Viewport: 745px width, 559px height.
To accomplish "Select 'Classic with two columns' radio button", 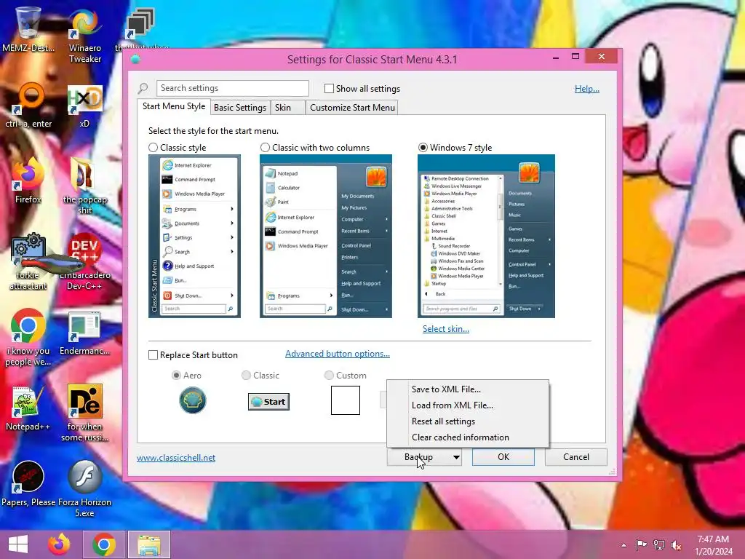I will 265,147.
